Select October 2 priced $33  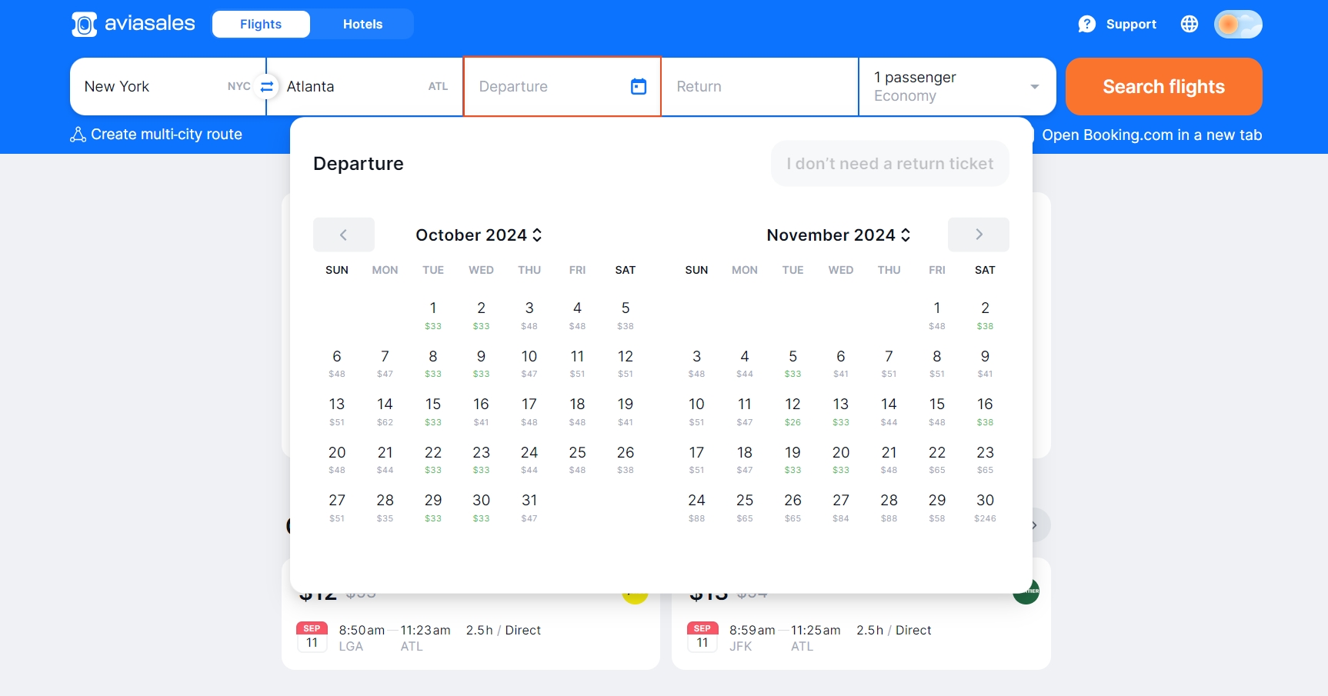pos(482,315)
